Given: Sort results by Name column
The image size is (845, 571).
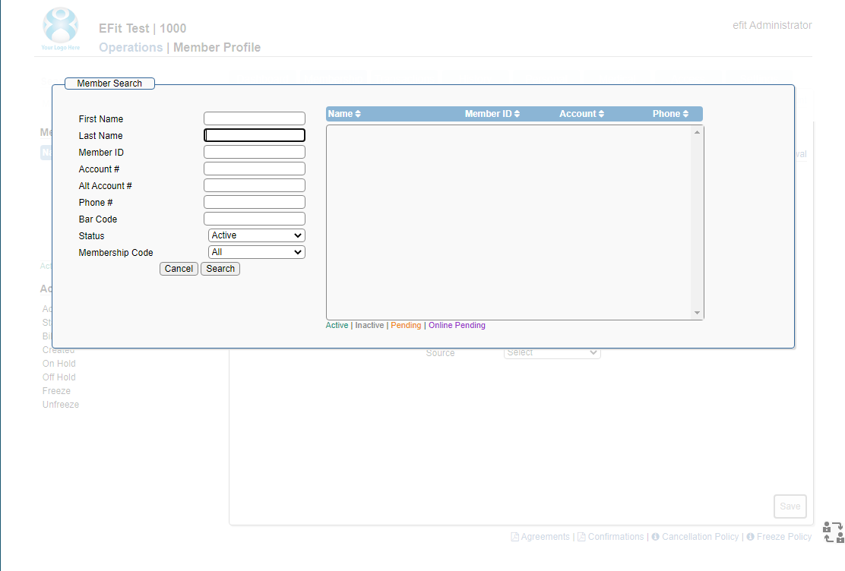Looking at the screenshot, I should tap(344, 114).
